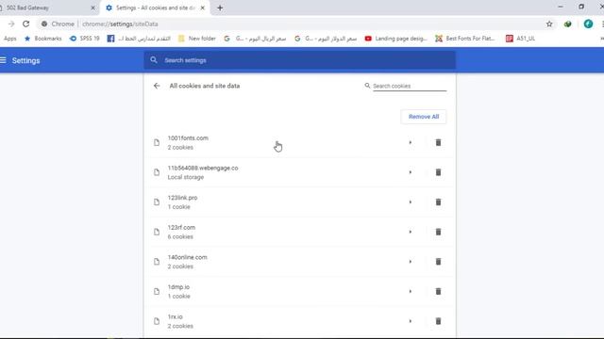Click the 6 cookies label

point(180,236)
